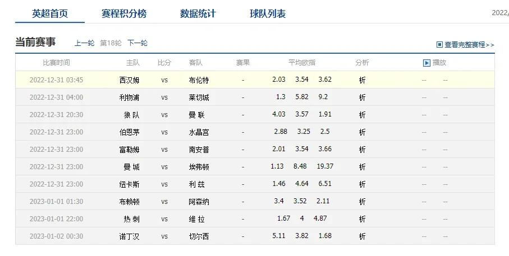Click the 当前赛事 heading
This screenshot has width=509, height=256.
(35, 42)
